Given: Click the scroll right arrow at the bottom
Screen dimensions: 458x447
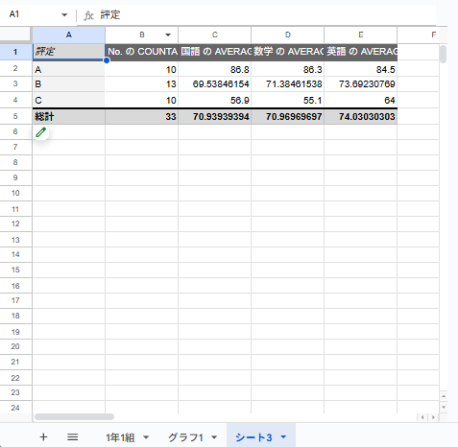Looking at the screenshot, I should 433,417.
